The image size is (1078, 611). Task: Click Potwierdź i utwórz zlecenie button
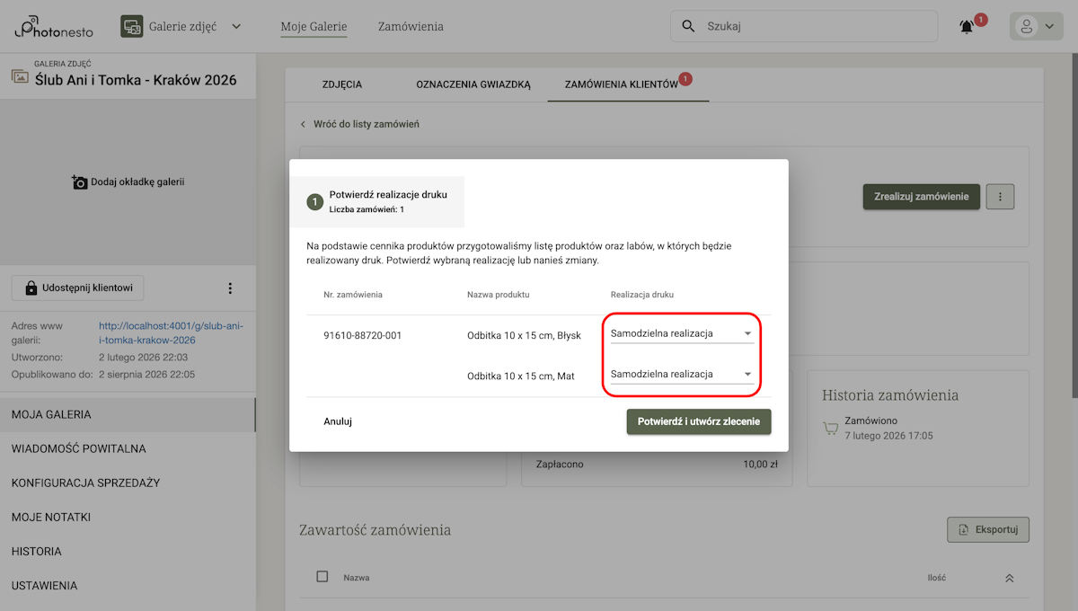699,421
